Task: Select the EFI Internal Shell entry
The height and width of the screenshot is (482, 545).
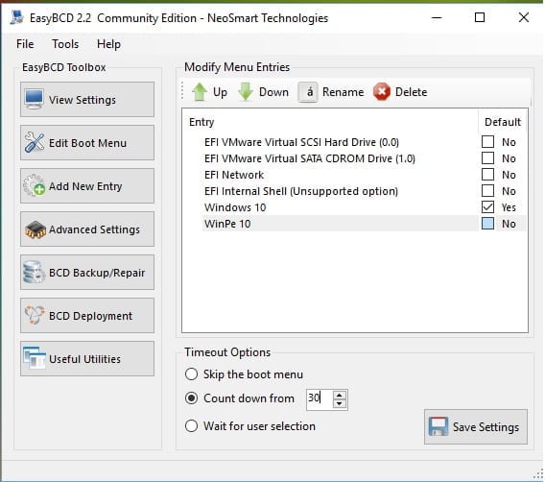Action: click(x=301, y=191)
